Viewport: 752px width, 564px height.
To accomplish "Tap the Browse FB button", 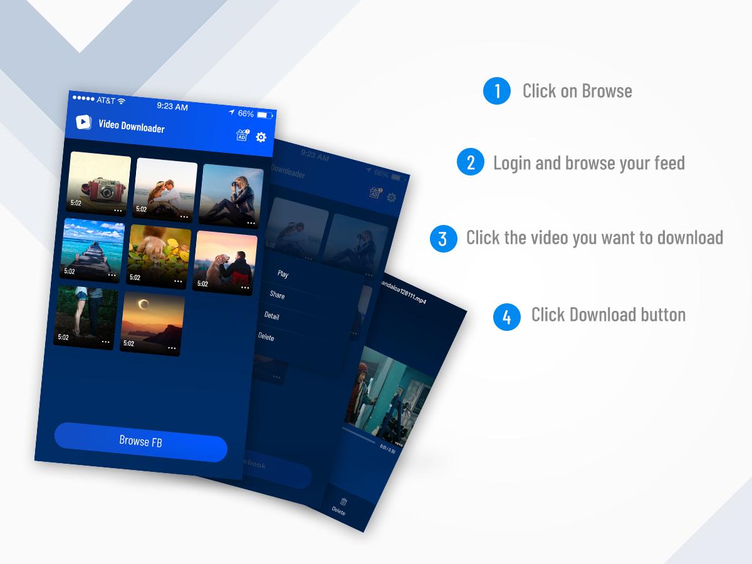I will point(141,442).
